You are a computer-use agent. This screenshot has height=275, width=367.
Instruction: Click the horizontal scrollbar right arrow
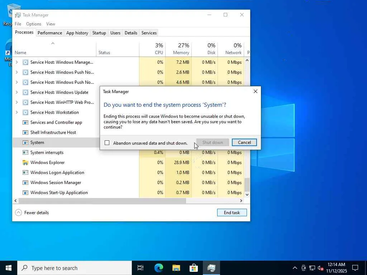[x=241, y=201]
